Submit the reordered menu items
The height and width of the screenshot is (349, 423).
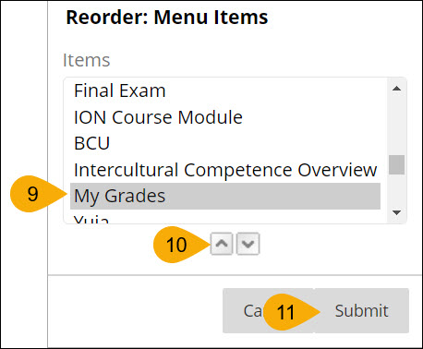361,310
